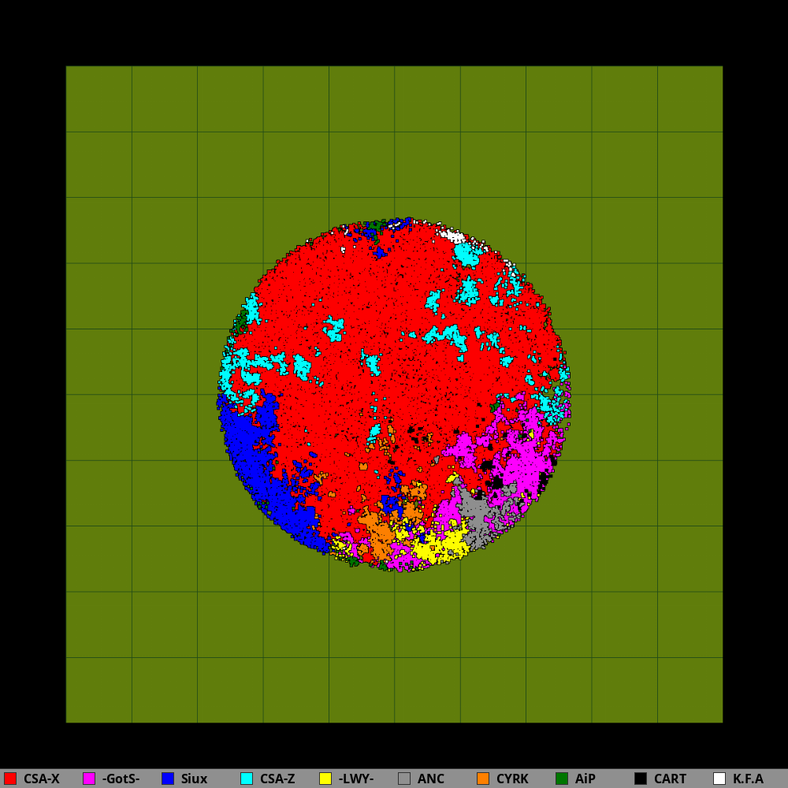The image size is (788, 788).
Task: Click the yellow -LWY- legend swatch
Action: tap(325, 779)
